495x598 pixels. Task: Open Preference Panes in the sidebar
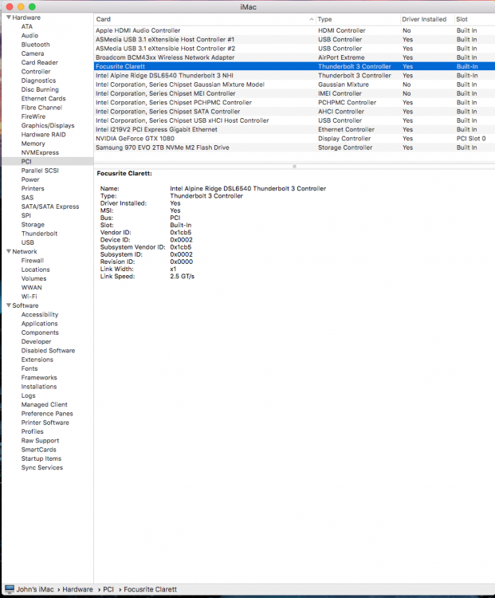pos(47,413)
